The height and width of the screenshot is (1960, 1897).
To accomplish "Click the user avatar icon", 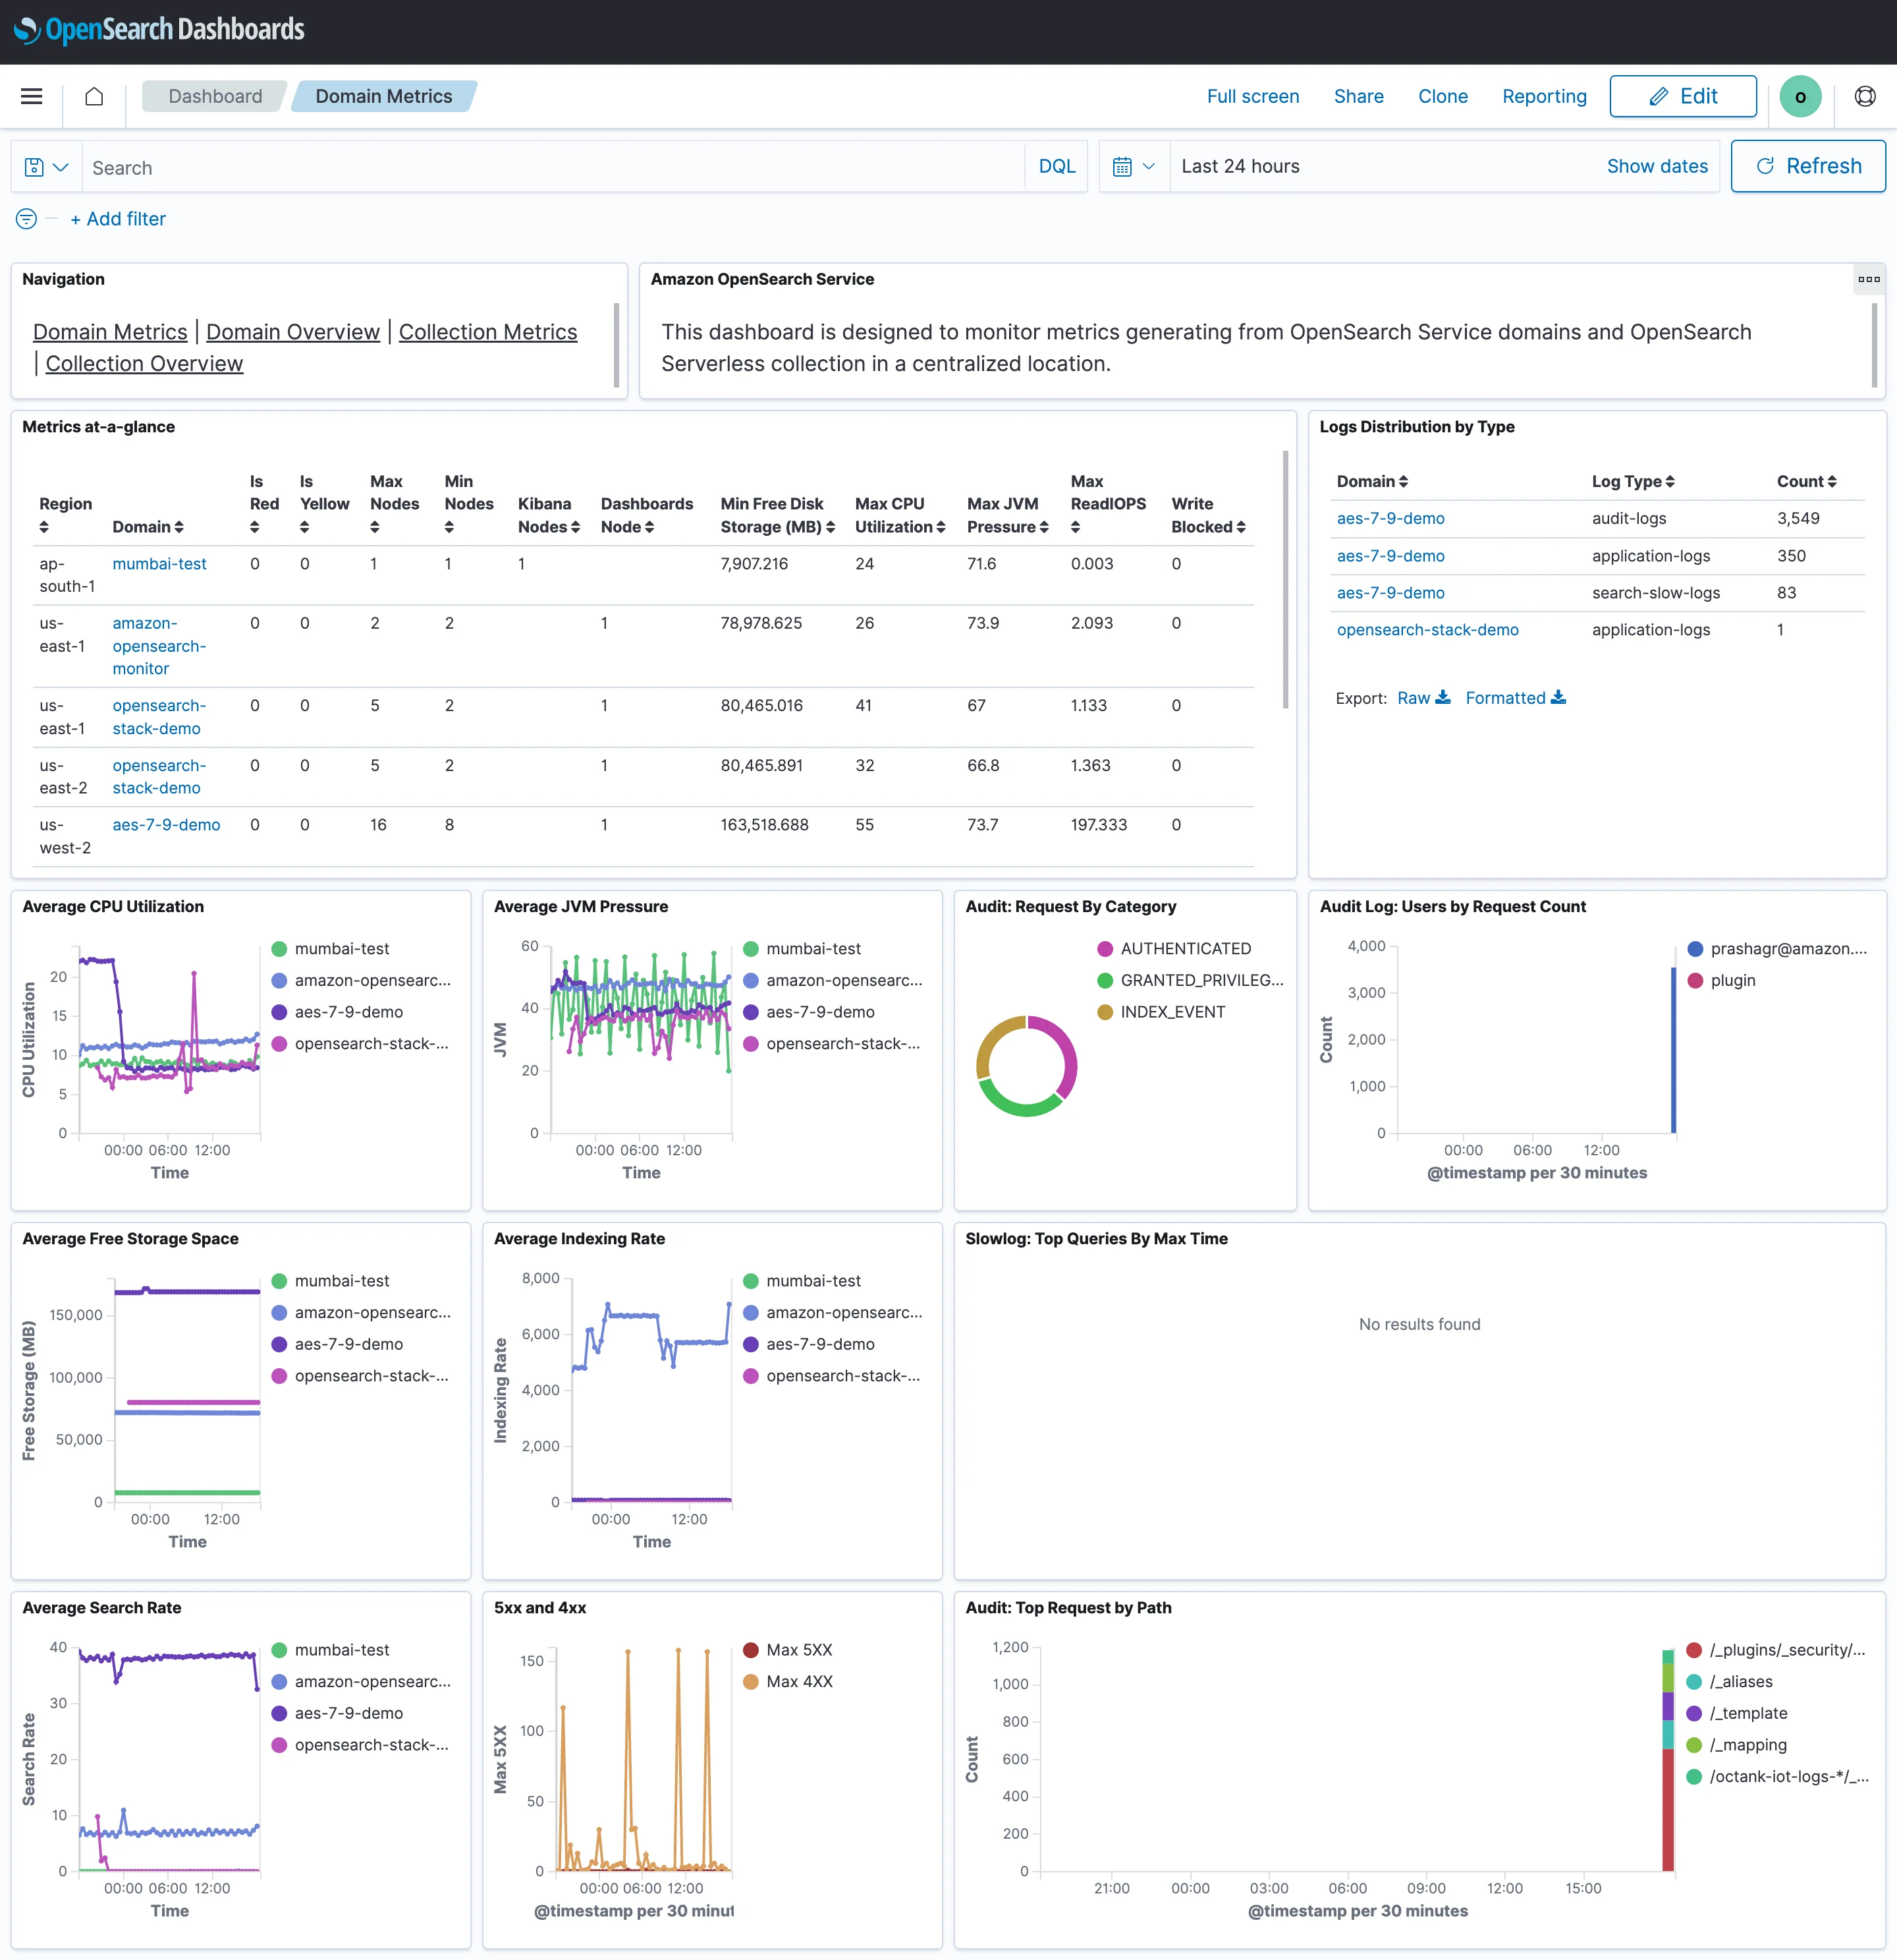I will (1799, 97).
